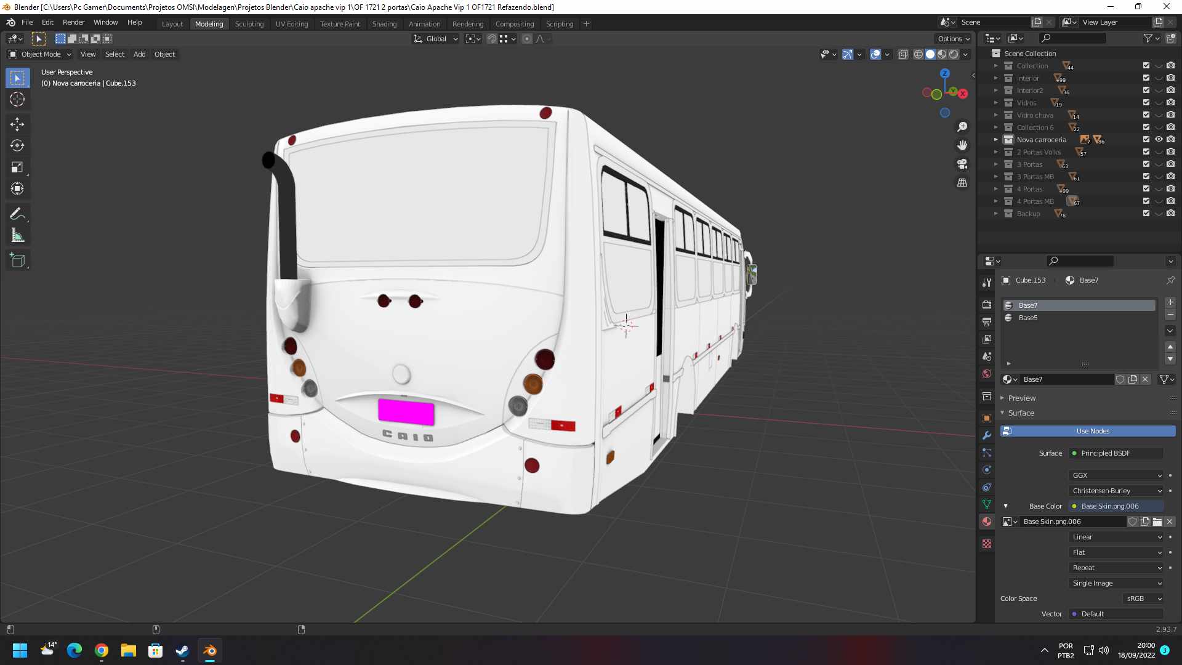Hide Nova carroceria collection with eye icon

click(x=1159, y=140)
